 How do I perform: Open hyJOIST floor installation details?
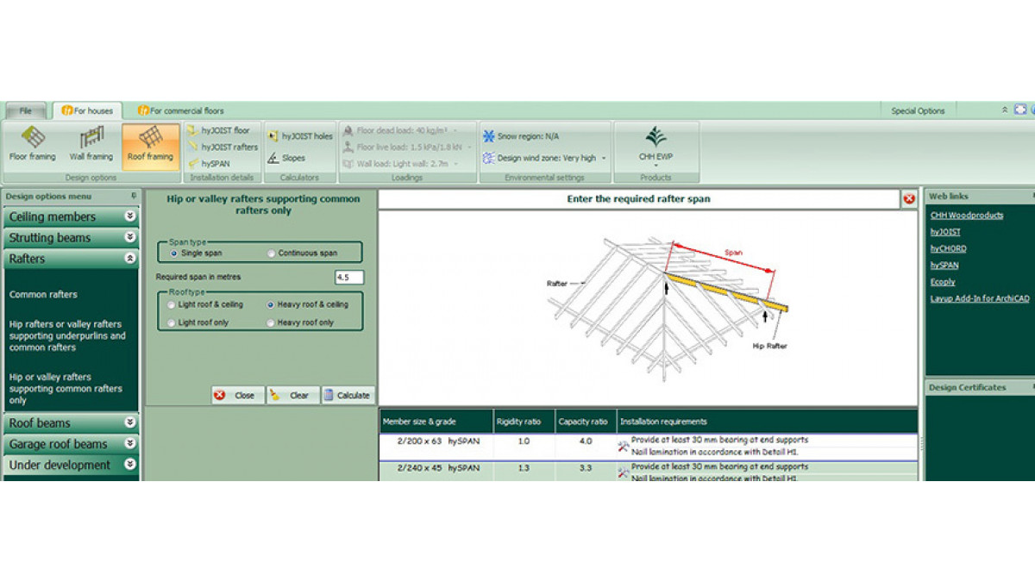coord(219,130)
